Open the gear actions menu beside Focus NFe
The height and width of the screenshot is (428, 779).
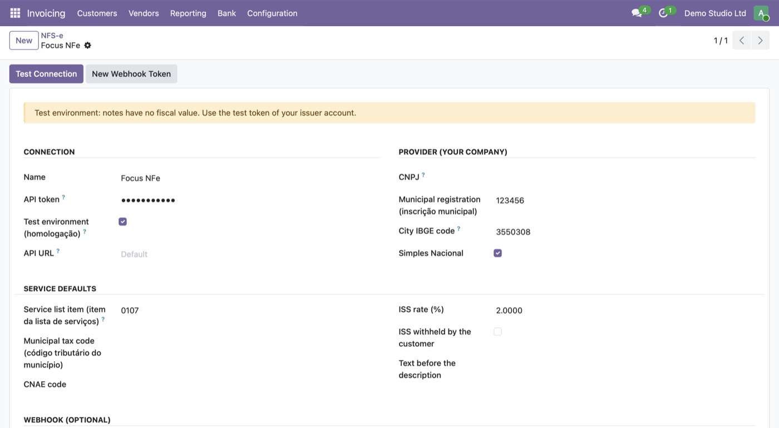click(87, 46)
